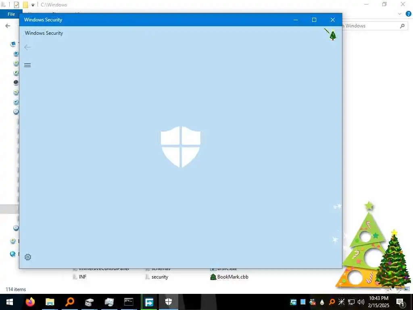Screen dimensions: 413x310
Task: Click the Windows Security back arrow
Action: pyautogui.click(x=27, y=47)
